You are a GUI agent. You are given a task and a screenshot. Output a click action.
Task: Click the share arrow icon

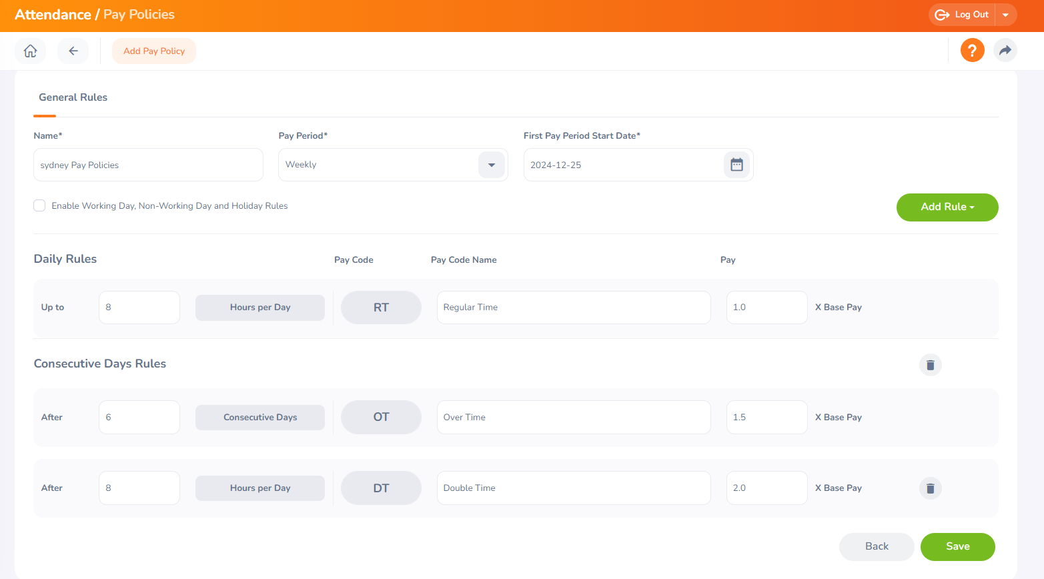point(1005,50)
